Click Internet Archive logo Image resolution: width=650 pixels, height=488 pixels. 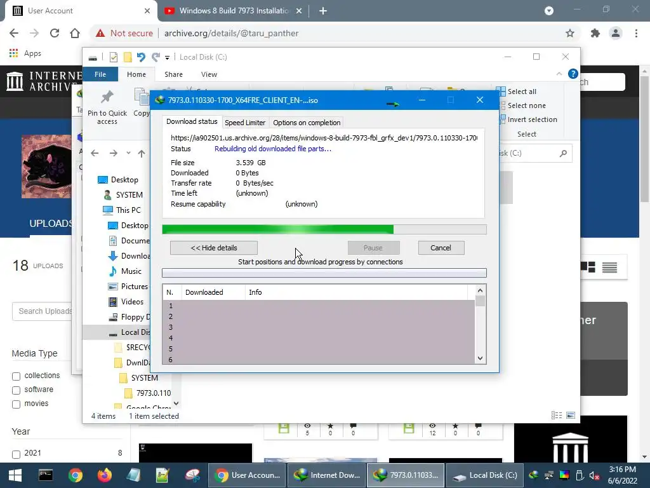click(44, 81)
